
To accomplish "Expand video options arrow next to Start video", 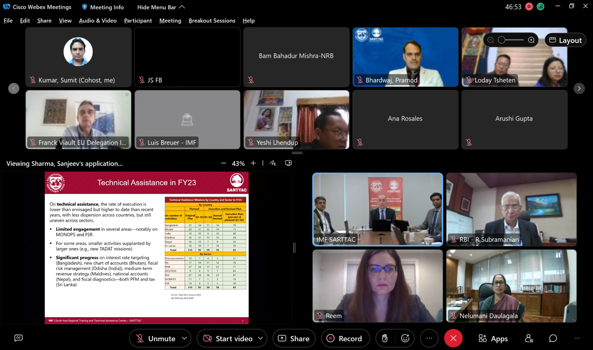I will coord(260,338).
